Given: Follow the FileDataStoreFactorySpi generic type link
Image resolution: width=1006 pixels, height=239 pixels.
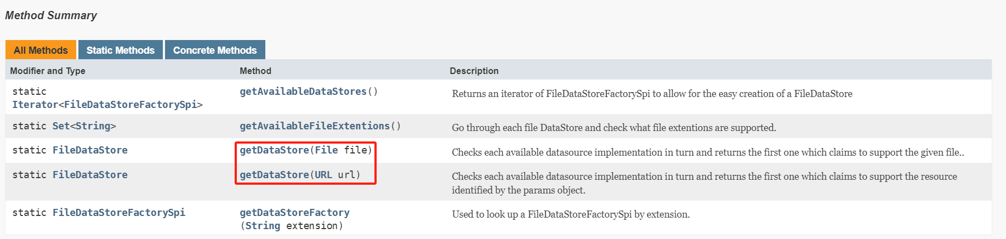Looking at the screenshot, I should coord(130,105).
